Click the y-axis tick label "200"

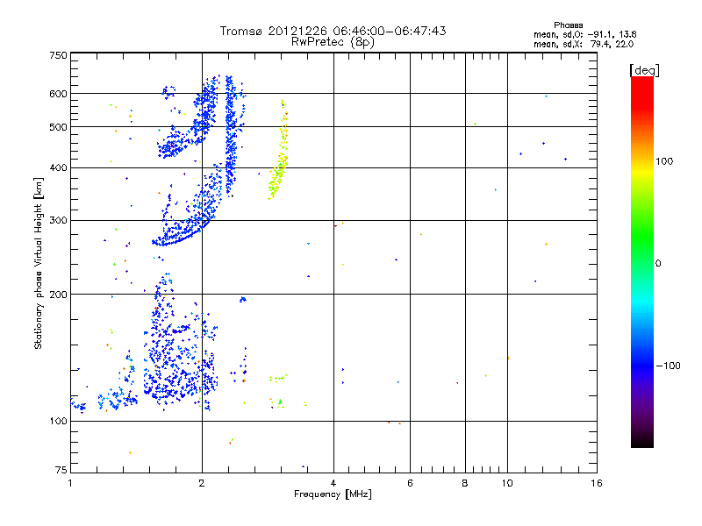click(x=58, y=295)
